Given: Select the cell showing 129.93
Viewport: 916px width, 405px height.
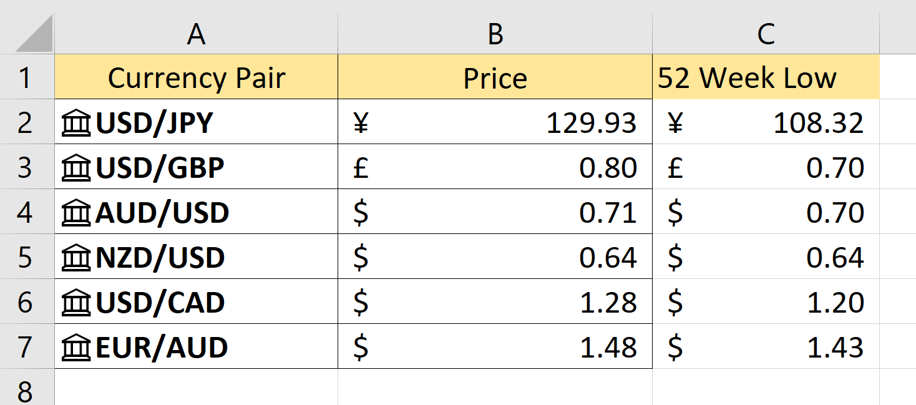Looking at the screenshot, I should 495,122.
